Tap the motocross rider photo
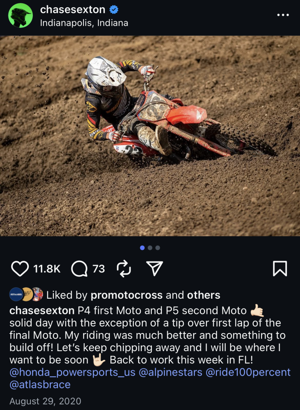Image resolution: width=300 pixels, height=410 pixels. point(150,136)
